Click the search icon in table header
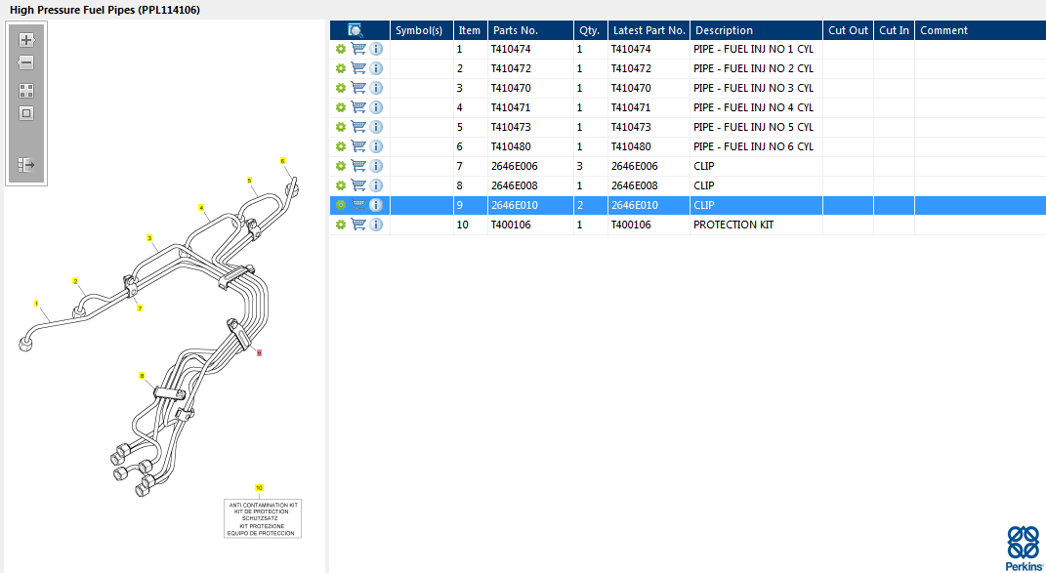 [356, 30]
